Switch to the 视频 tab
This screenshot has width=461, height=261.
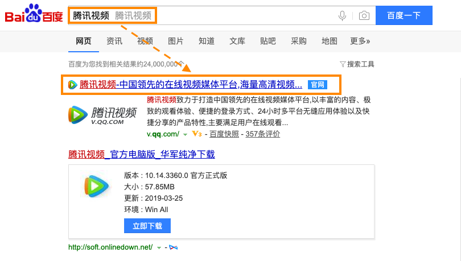click(145, 41)
